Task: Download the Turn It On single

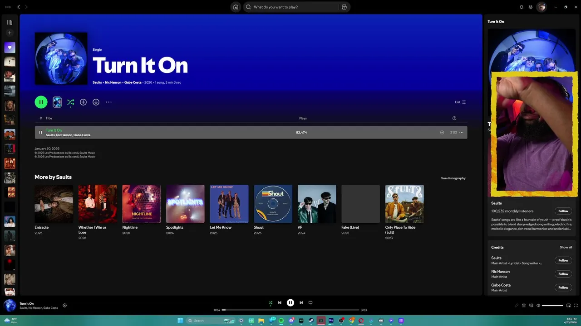Action: [96, 102]
